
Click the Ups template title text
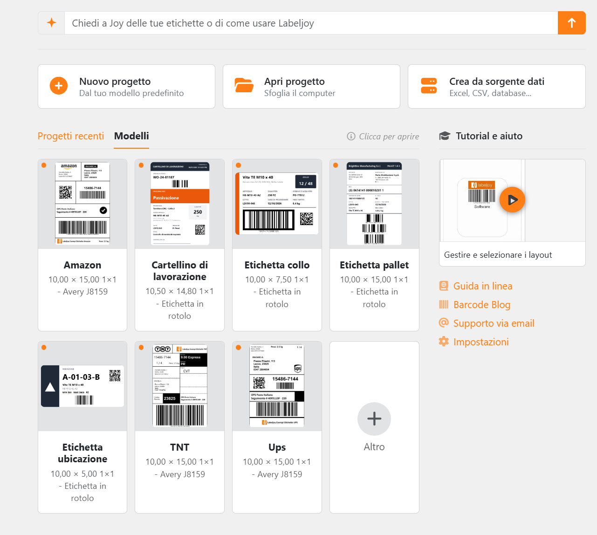277,447
